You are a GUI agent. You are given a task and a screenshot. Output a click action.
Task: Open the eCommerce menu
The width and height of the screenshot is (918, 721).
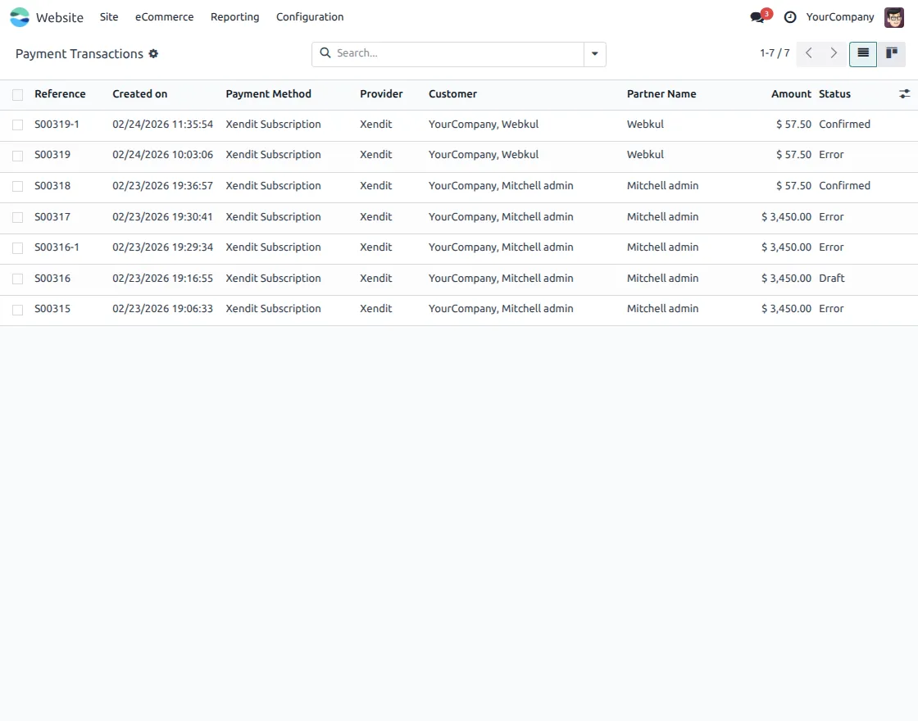(164, 16)
